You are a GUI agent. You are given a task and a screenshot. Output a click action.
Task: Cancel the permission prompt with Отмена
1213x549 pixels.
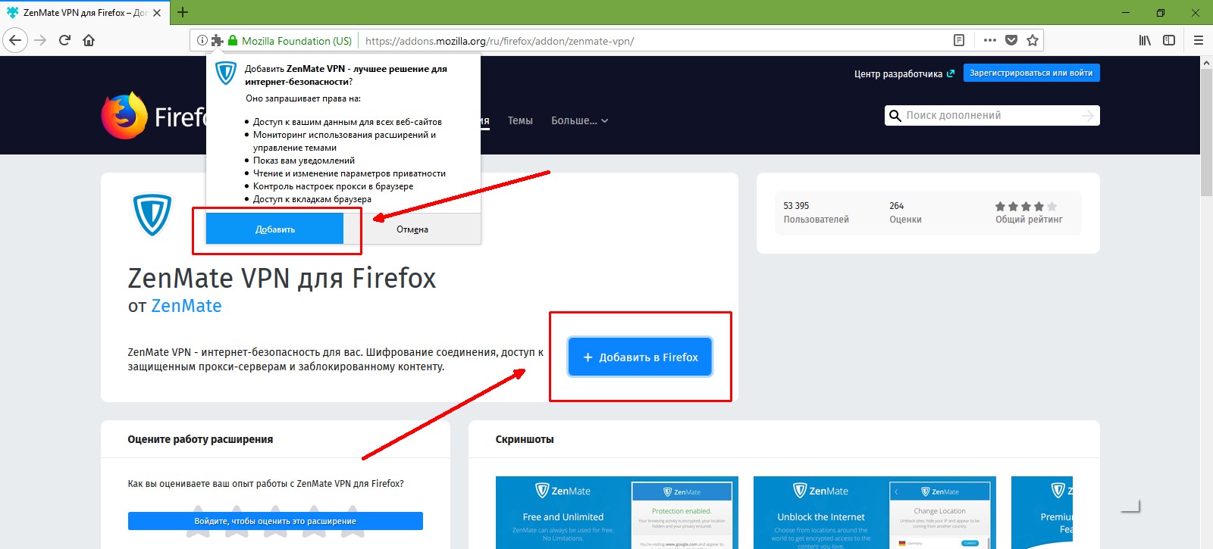[412, 229]
